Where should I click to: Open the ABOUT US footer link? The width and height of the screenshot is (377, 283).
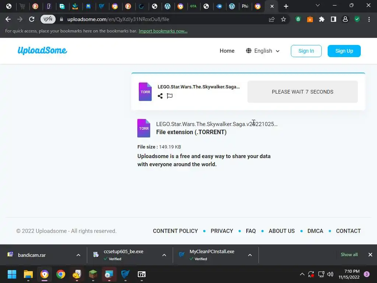click(x=282, y=231)
